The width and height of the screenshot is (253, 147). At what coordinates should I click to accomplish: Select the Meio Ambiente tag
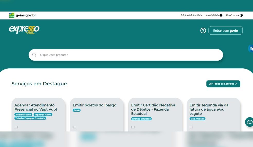197,119
